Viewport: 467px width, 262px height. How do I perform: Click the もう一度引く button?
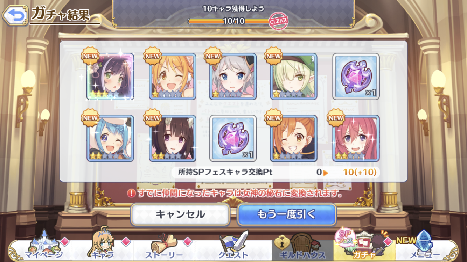pyautogui.click(x=287, y=214)
